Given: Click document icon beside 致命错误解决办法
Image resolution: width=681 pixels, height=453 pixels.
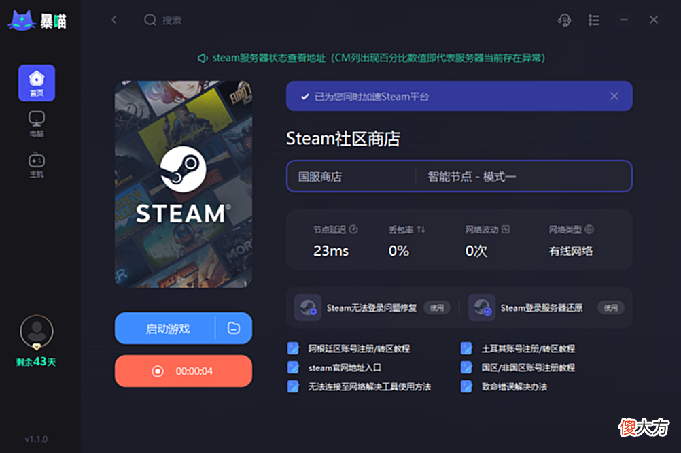Looking at the screenshot, I should [x=466, y=386].
